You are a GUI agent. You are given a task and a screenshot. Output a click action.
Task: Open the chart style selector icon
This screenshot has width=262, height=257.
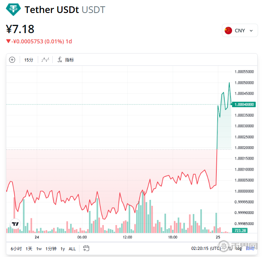pos(46,60)
